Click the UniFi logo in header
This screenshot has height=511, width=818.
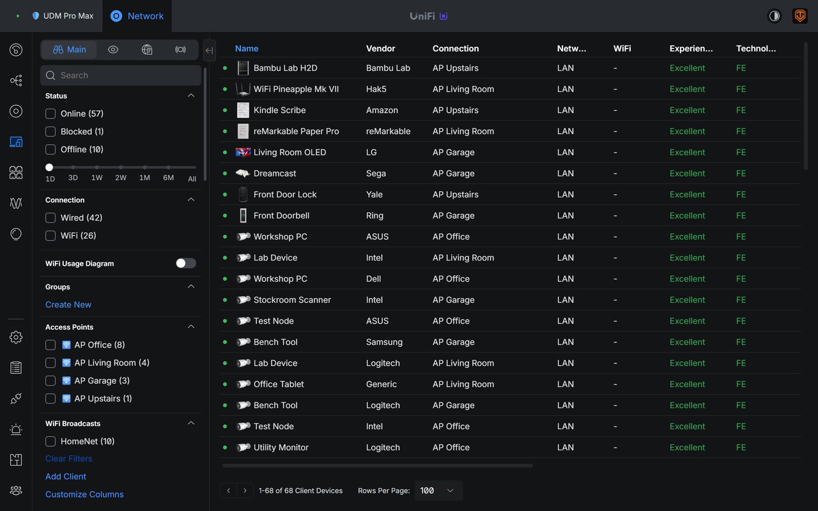(x=429, y=16)
